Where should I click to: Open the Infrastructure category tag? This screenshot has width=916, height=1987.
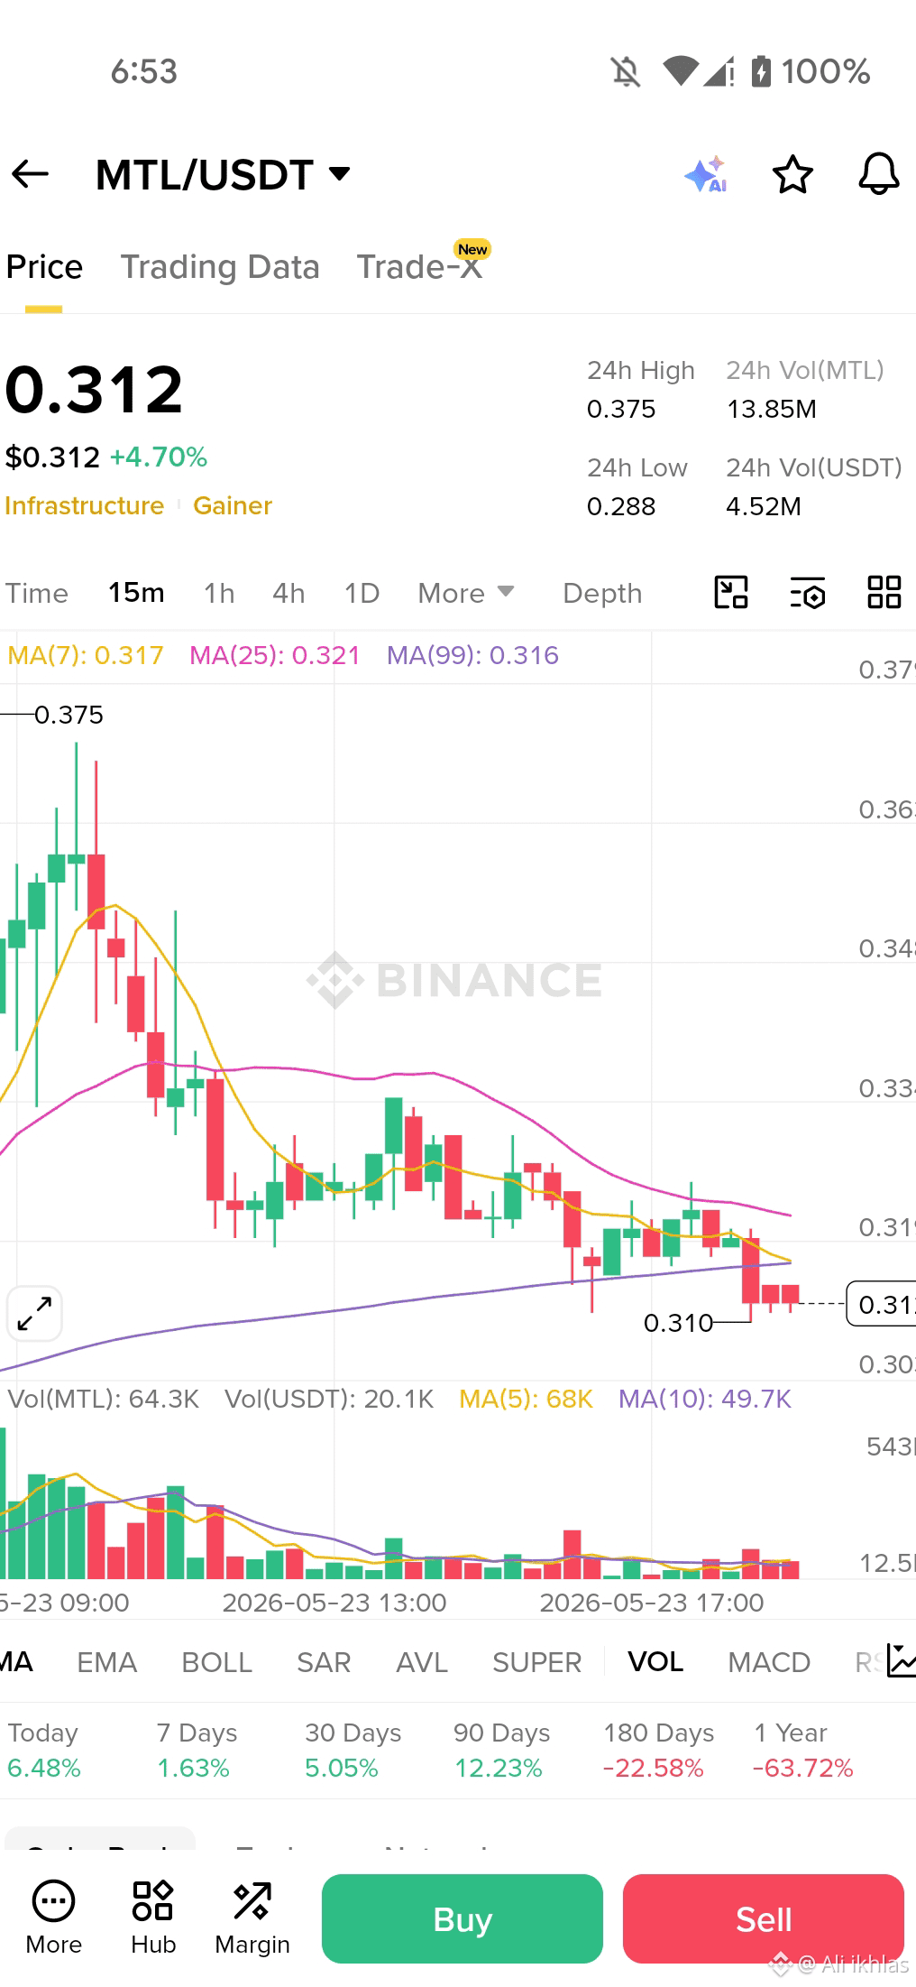[x=85, y=505]
